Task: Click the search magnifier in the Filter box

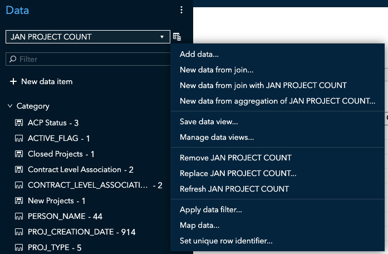Action: 13,59
